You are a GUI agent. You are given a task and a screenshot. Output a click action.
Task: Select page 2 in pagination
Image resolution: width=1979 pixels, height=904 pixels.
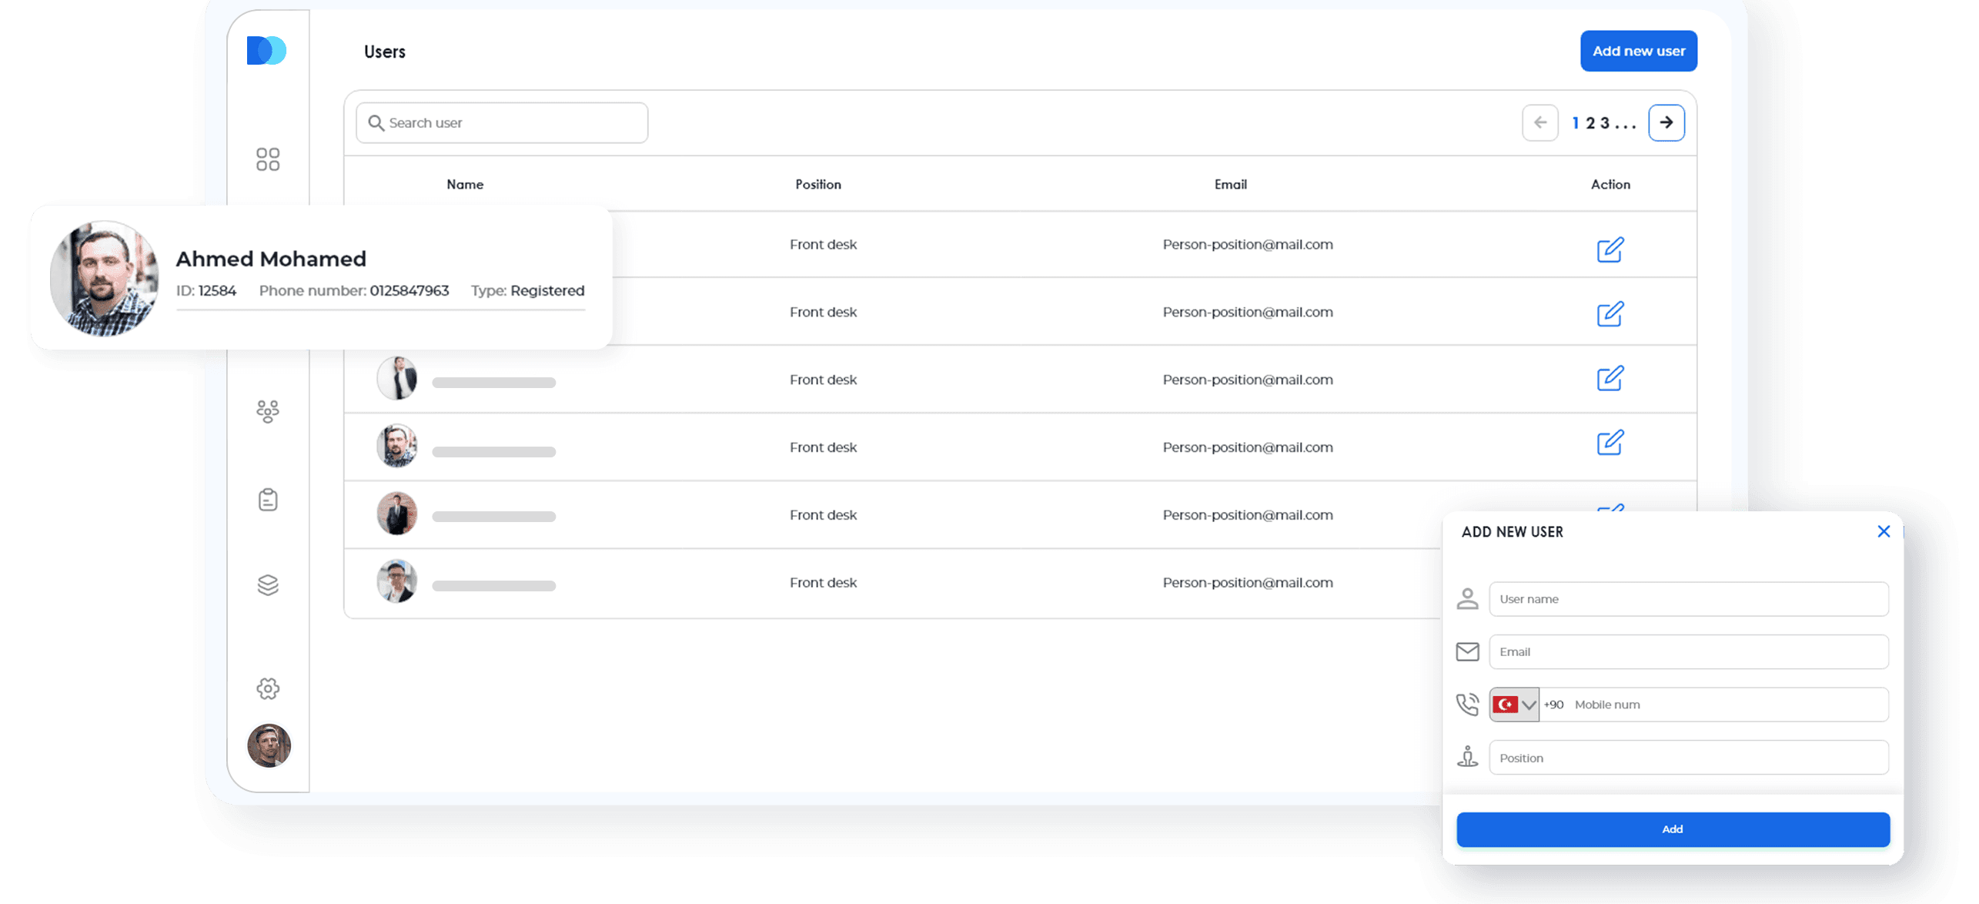pos(1590,123)
